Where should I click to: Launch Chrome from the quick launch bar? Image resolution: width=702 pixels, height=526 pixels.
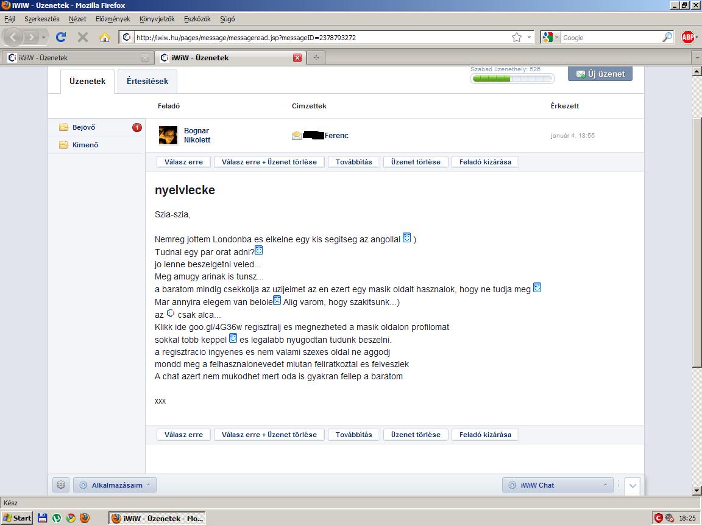pyautogui.click(x=71, y=518)
